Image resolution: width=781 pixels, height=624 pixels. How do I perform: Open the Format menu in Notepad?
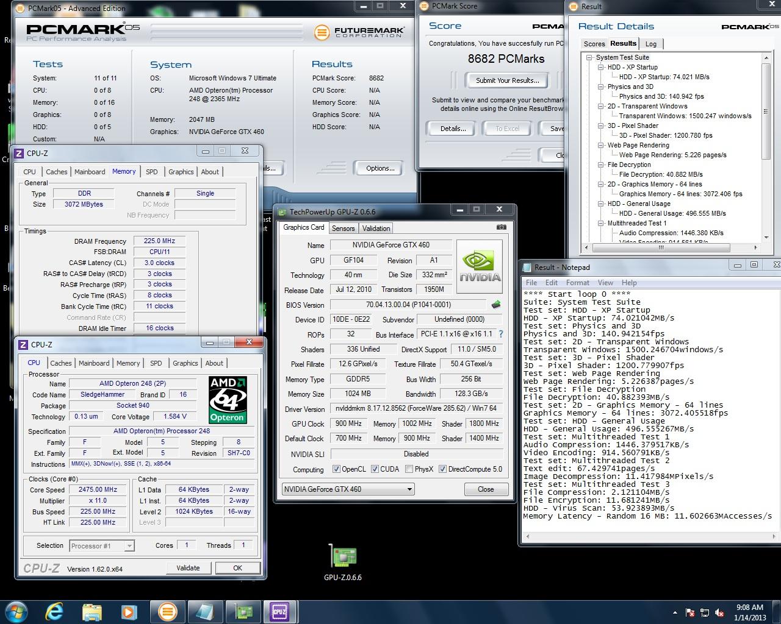(x=577, y=283)
